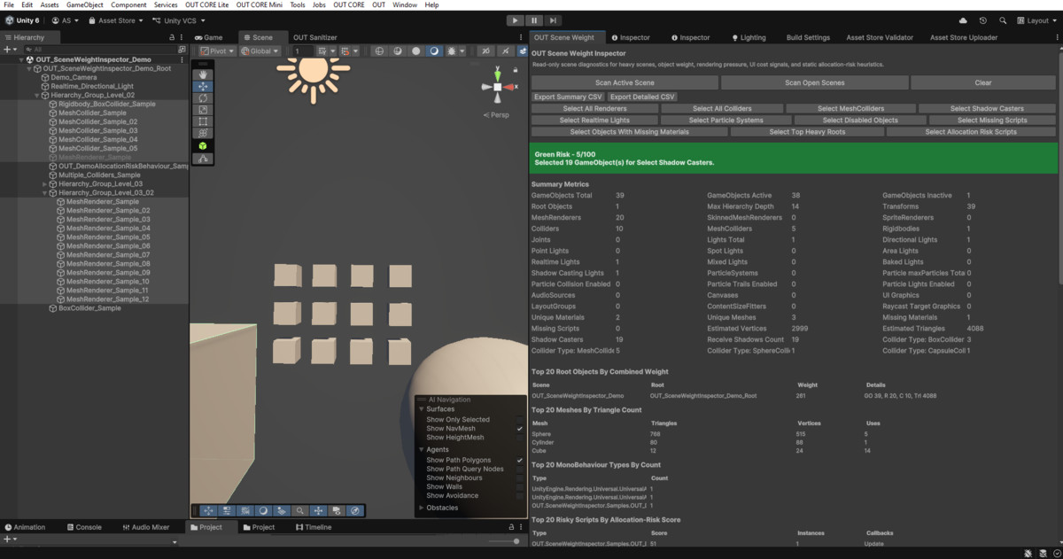Click Scan Active Scene button
Viewport: 1063px width, 559px height.
(x=625, y=82)
